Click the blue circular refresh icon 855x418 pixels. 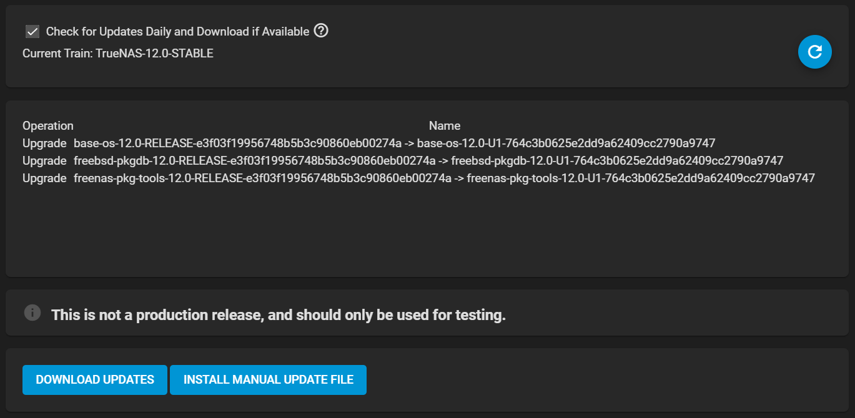coord(814,52)
